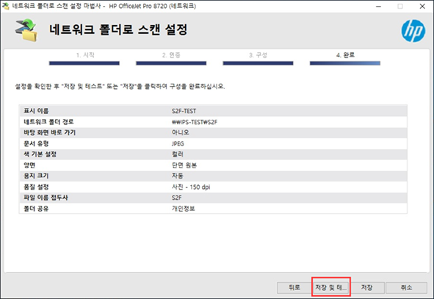
Task: Select the 색 기본 설정 컬러 row
Action: pos(213,154)
